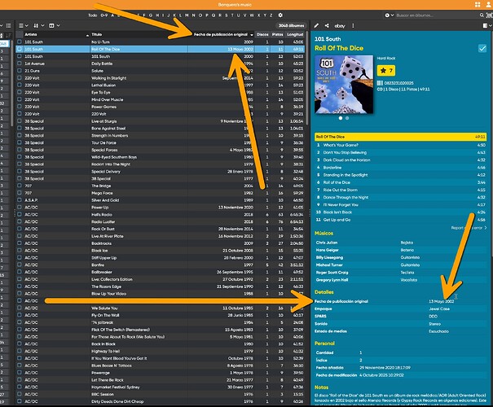Check the box for 707 Mega Force

(x=20, y=193)
